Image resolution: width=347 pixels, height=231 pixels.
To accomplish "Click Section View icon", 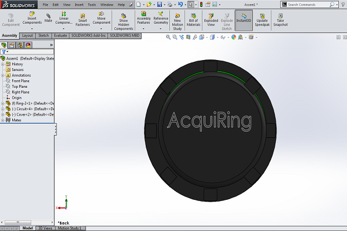I will (x=188, y=37).
